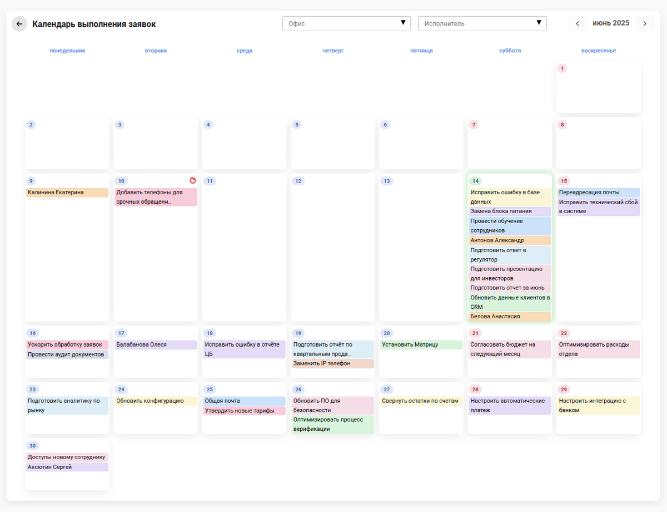Open task Утвердить новые тарифы

point(243,411)
